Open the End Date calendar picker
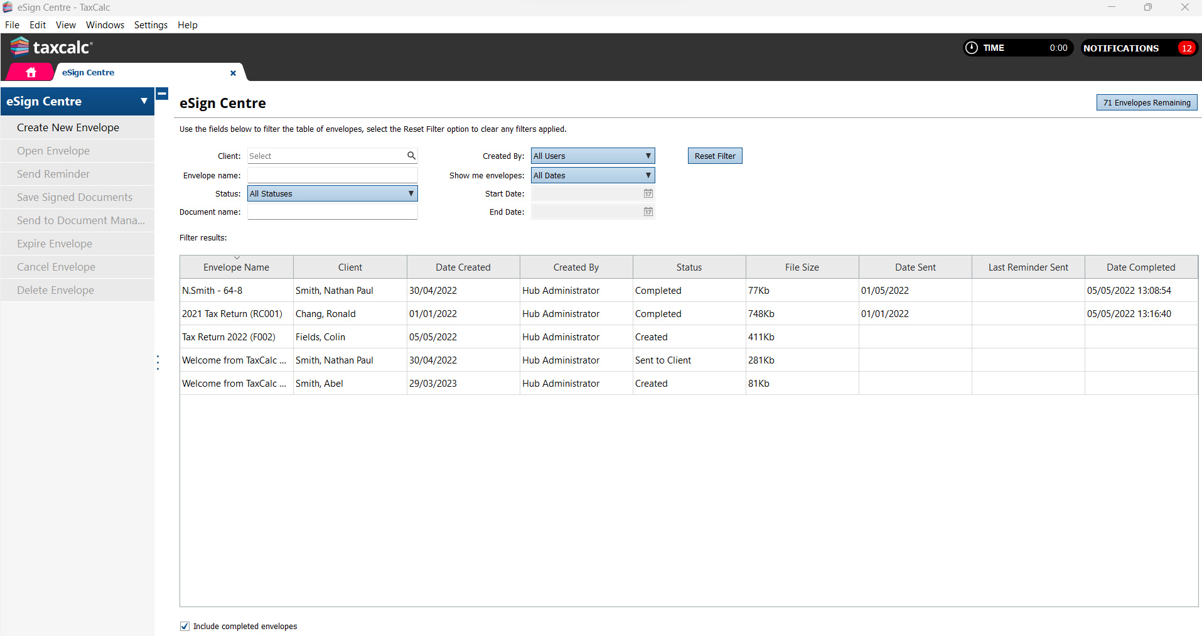1202x636 pixels. pos(648,212)
